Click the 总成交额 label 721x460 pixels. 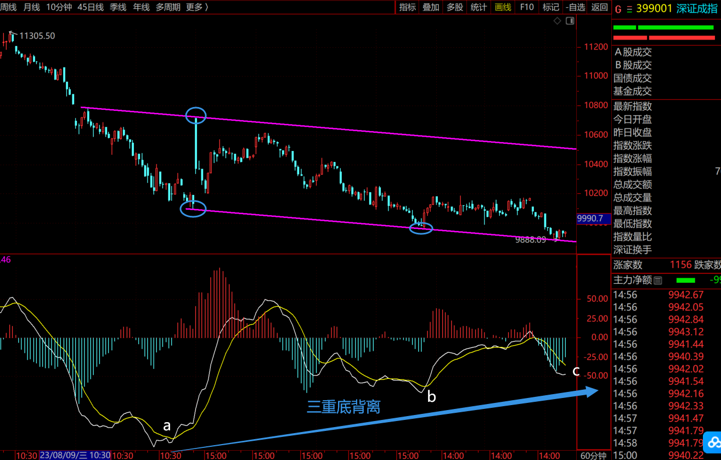633,184
